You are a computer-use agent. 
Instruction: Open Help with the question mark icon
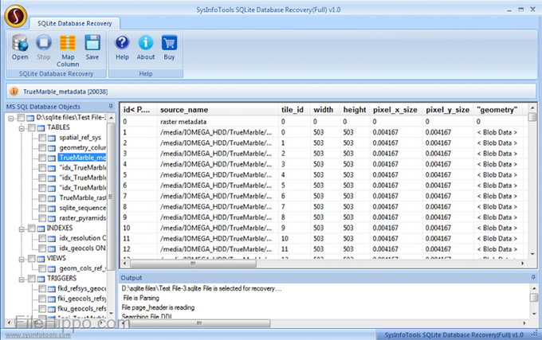pos(122,44)
